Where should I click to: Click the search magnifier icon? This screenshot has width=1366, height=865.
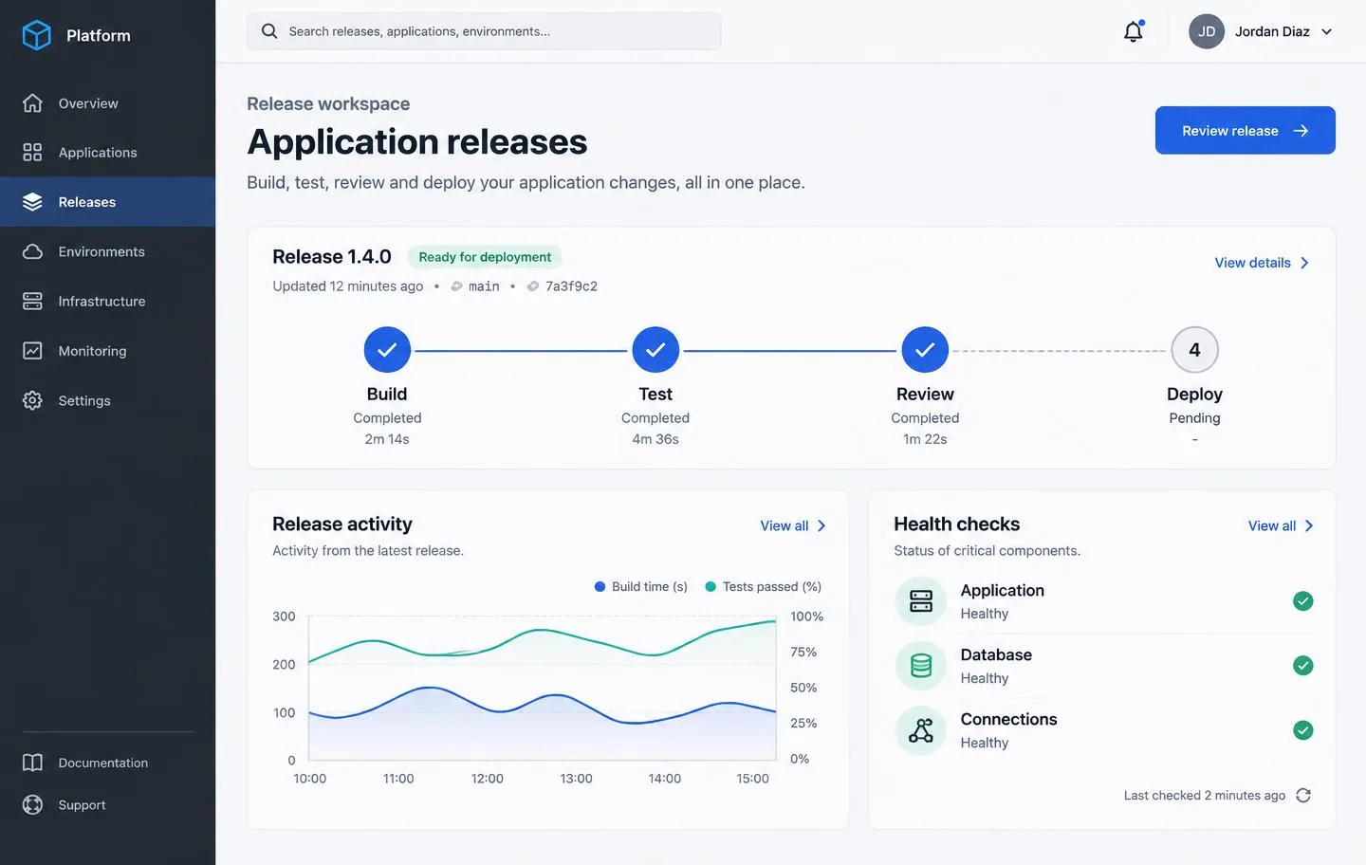[x=269, y=31]
